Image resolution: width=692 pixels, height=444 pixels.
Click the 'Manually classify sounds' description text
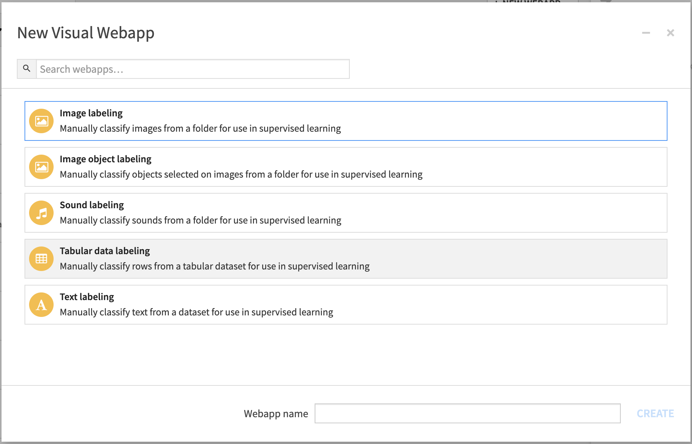click(201, 220)
